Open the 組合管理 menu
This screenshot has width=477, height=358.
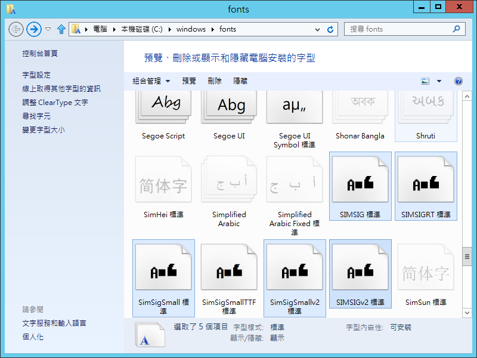point(151,81)
